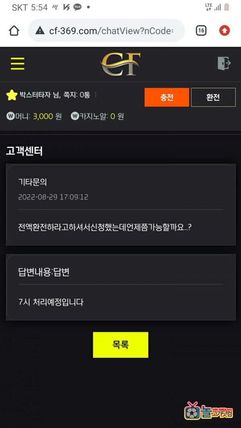The image size is (241, 428).
Task: Tap the 3,000 원 money balance
Action: tap(47, 117)
